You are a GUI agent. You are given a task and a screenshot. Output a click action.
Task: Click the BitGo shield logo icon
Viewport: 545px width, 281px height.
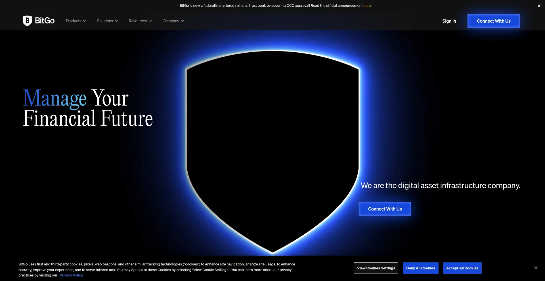click(x=27, y=21)
